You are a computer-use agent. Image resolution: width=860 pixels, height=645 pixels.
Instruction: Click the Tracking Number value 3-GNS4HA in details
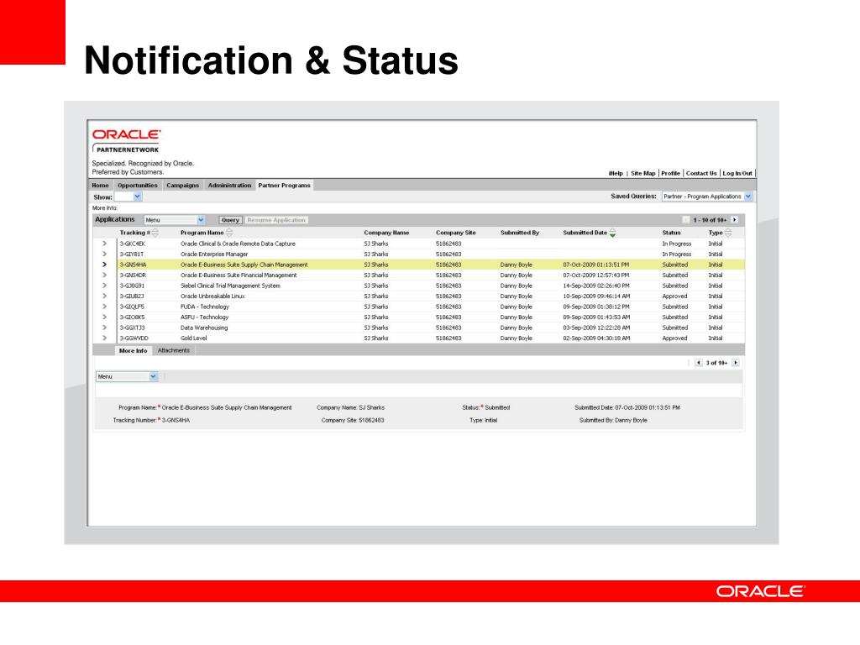click(x=176, y=420)
